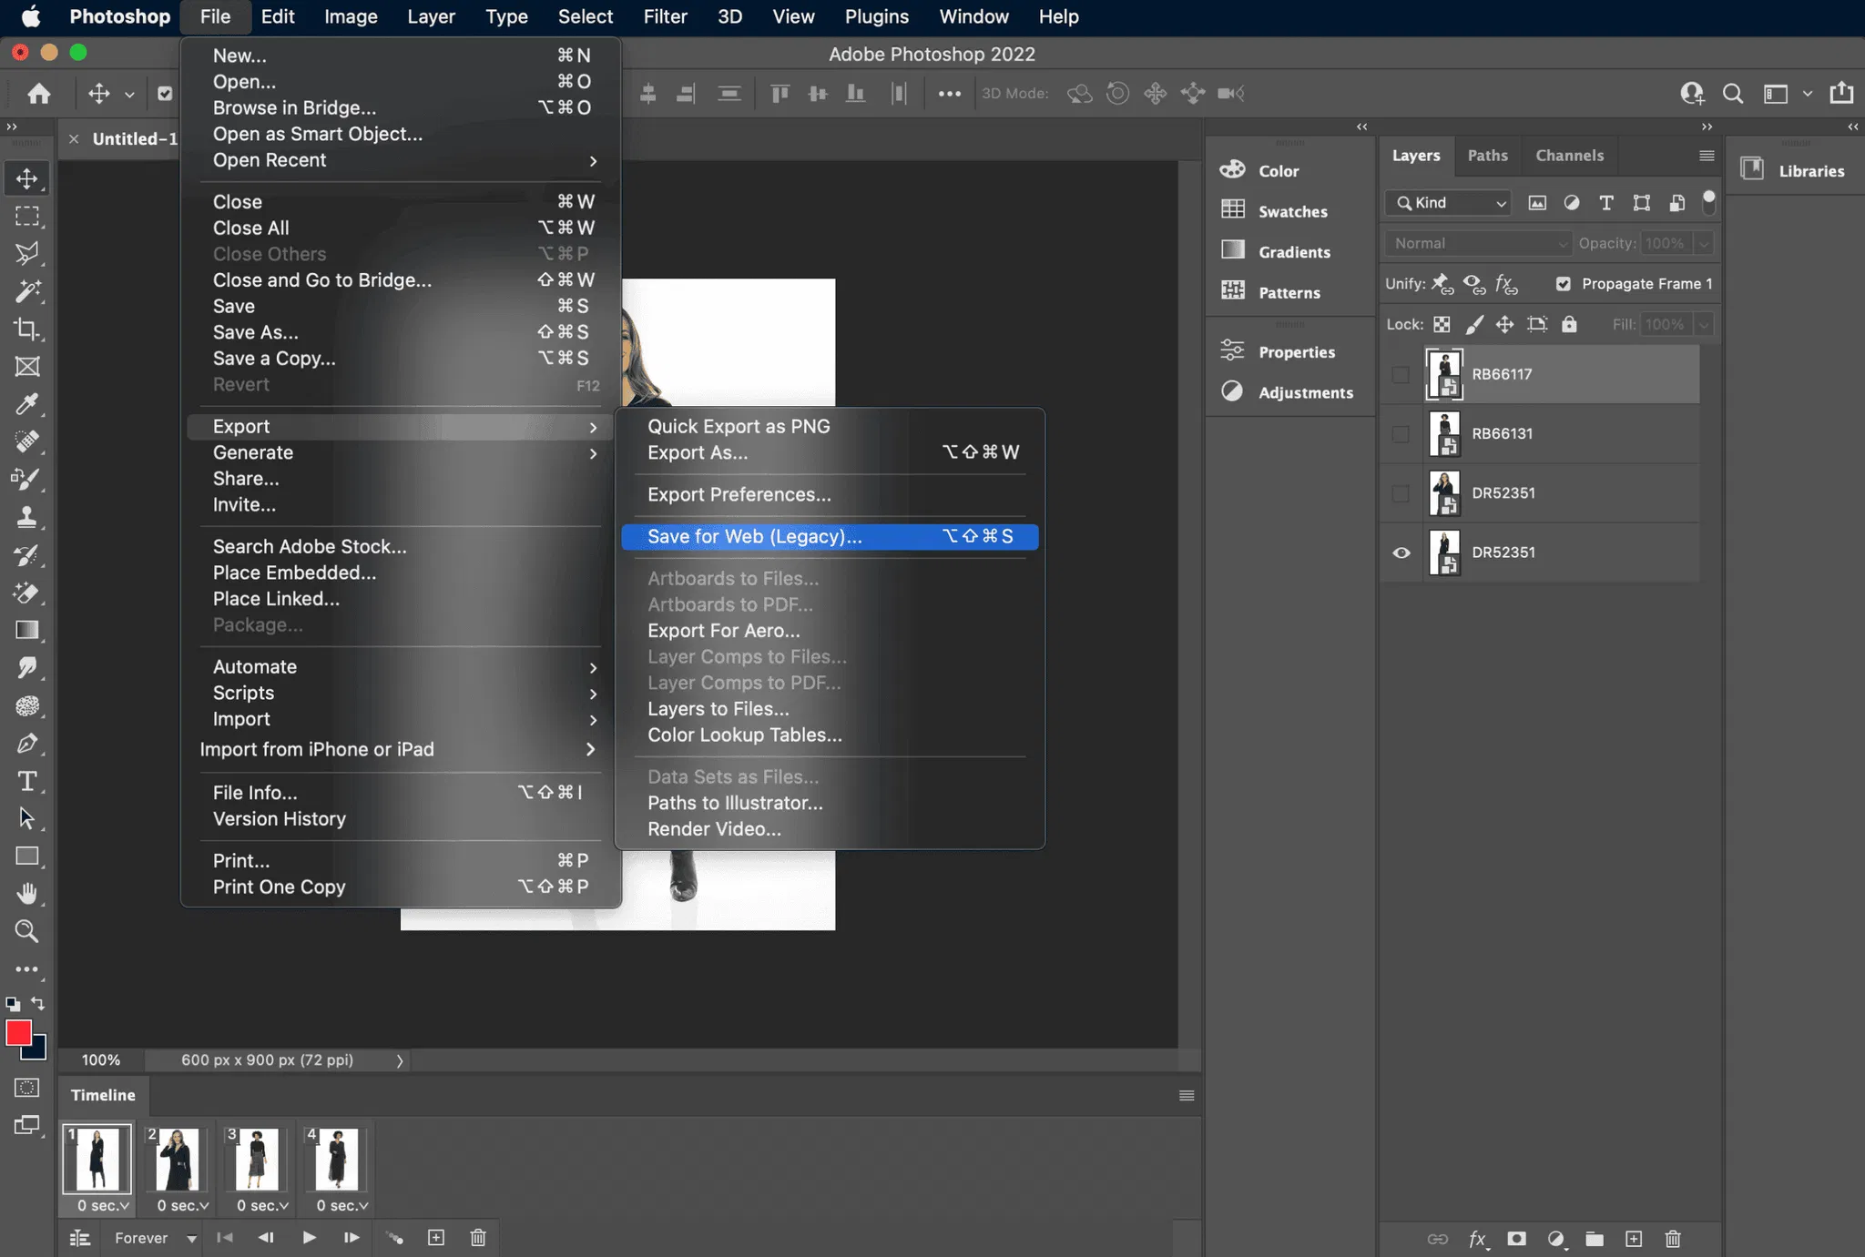Click the create new layer icon
This screenshot has width=1865, height=1257.
[x=1634, y=1239]
